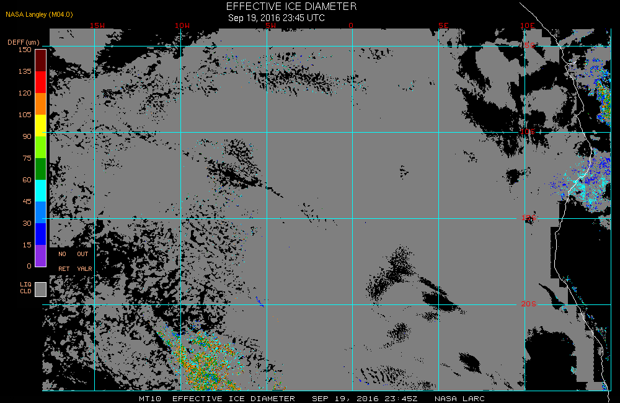Click the 75 scale value
620x403 pixels.
27,158
